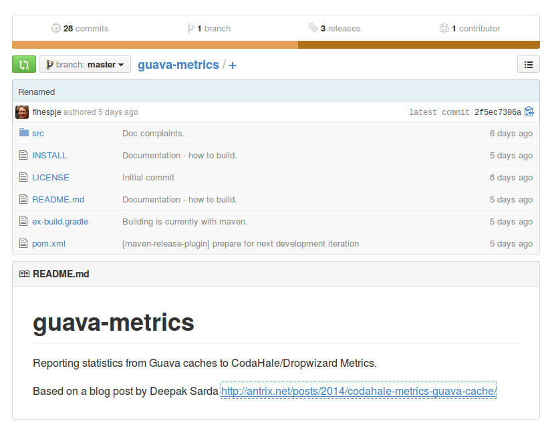Click the fihespje author name
Image resolution: width=550 pixels, height=435 pixels.
[x=47, y=112]
